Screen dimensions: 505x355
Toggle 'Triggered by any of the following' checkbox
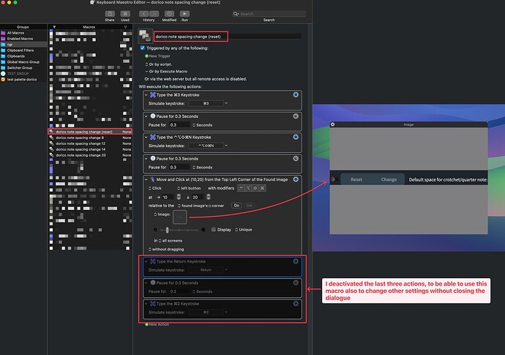pos(143,48)
